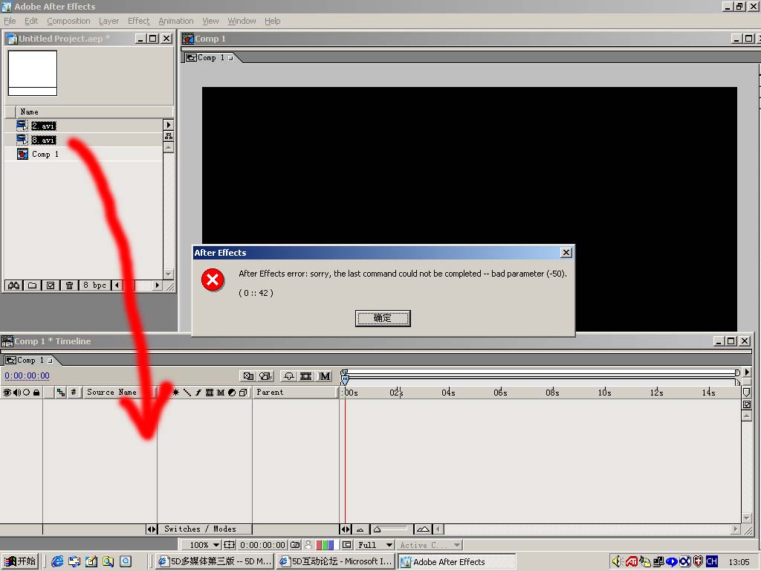
Task: Click the 确定 button in error dialog
Action: coord(383,318)
